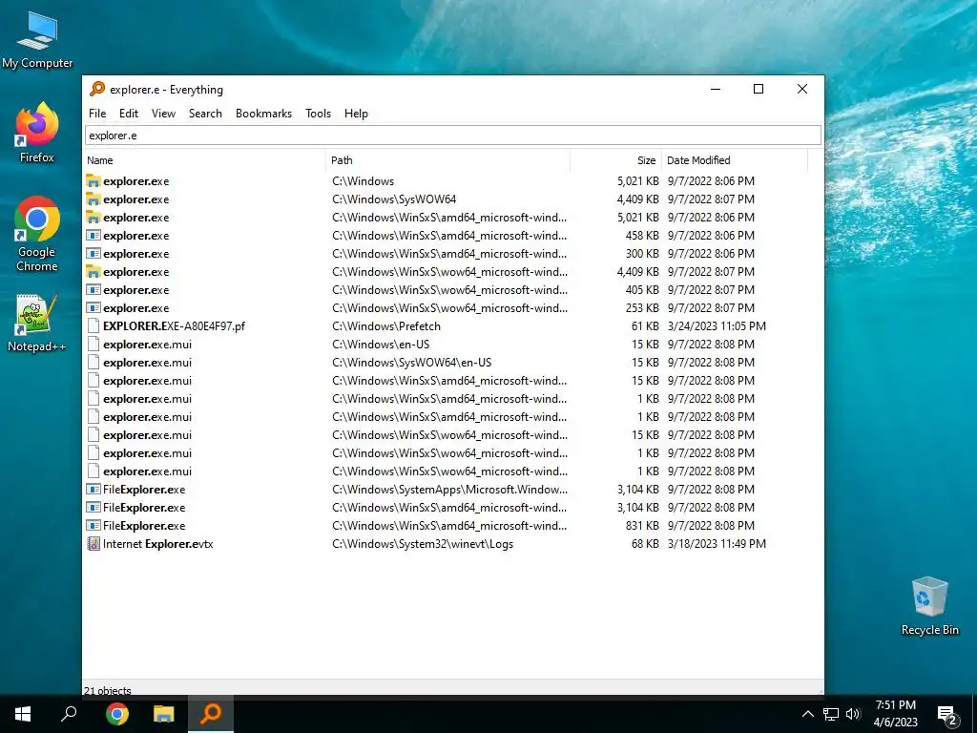Select the Firefox desktop shortcut
This screenshot has width=977, height=733.
37,133
